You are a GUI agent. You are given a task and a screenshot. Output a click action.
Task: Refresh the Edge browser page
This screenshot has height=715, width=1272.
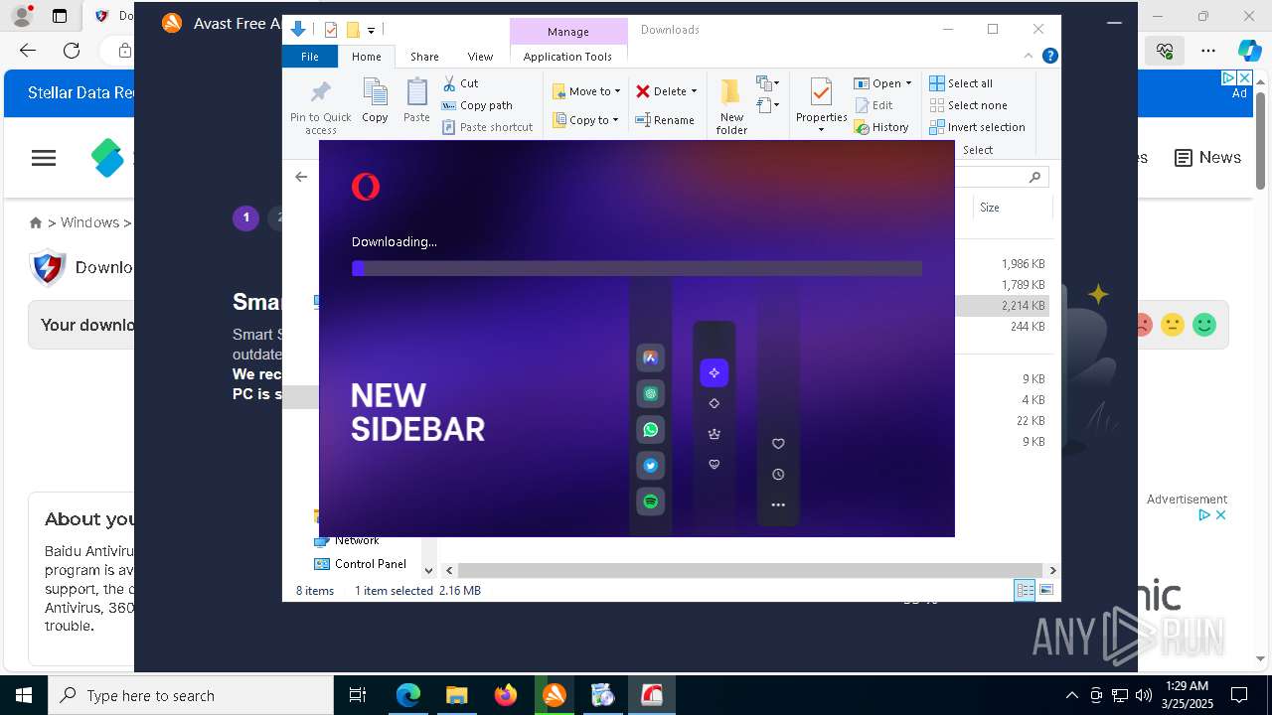[72, 50]
